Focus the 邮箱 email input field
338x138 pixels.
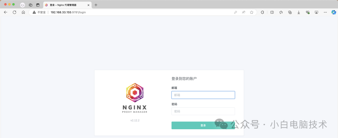coord(203,95)
